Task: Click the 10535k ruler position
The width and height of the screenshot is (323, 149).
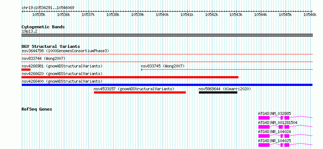Action: pos(39,15)
